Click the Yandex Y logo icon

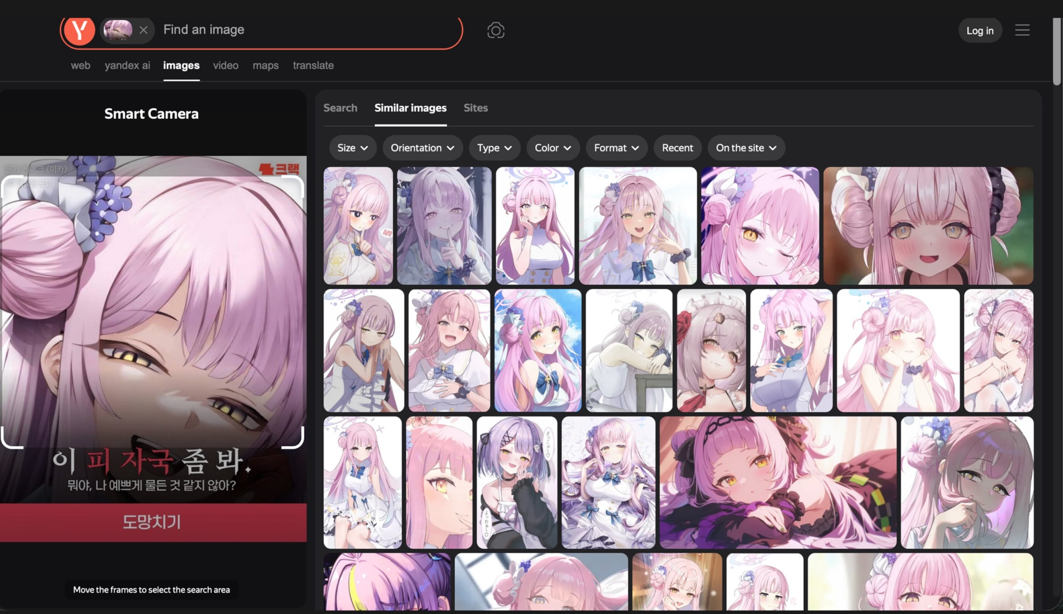79,30
